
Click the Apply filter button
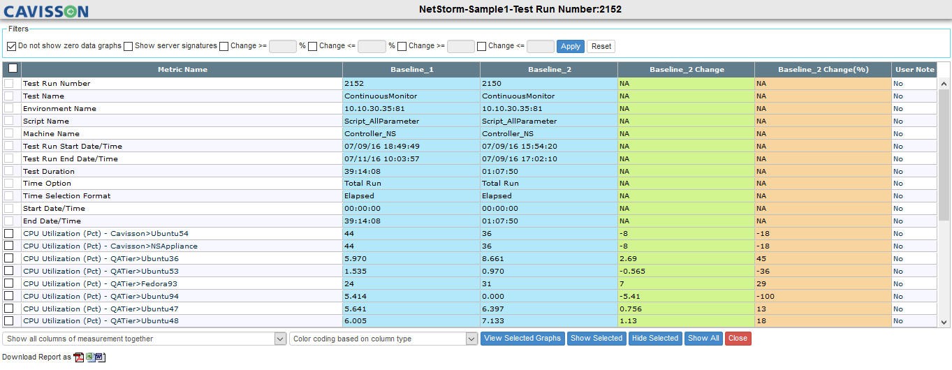(571, 46)
